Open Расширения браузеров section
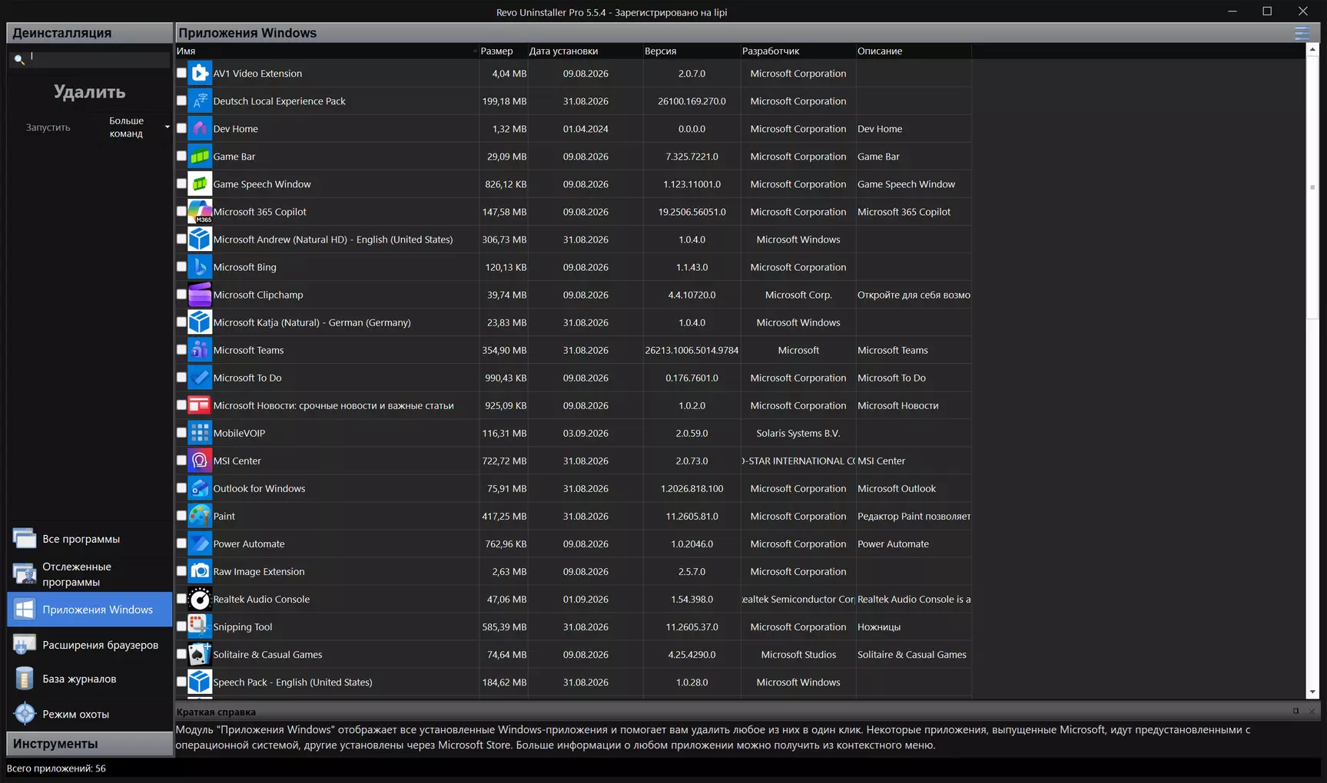The height and width of the screenshot is (783, 1327). (89, 645)
